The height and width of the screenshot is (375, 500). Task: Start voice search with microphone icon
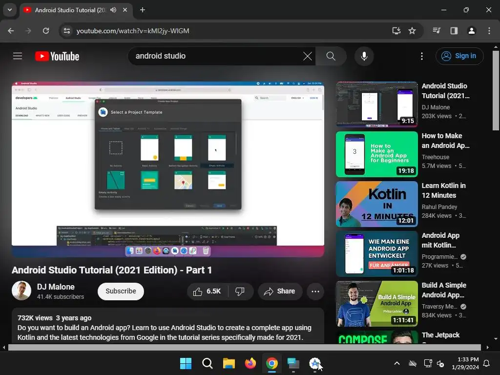pos(364,56)
